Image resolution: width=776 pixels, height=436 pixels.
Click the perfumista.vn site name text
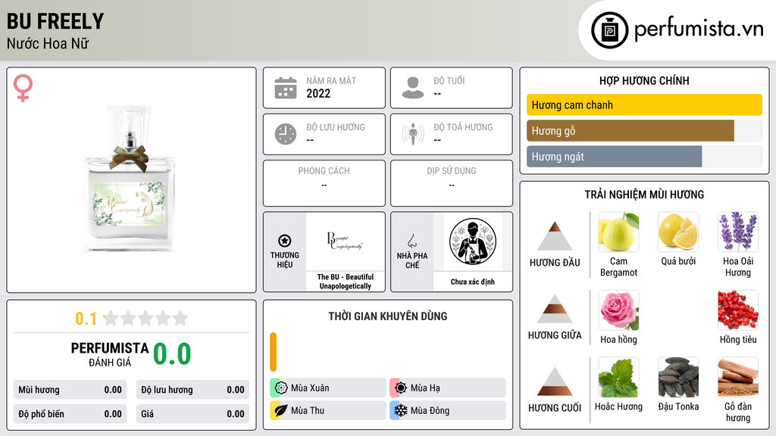[699, 29]
